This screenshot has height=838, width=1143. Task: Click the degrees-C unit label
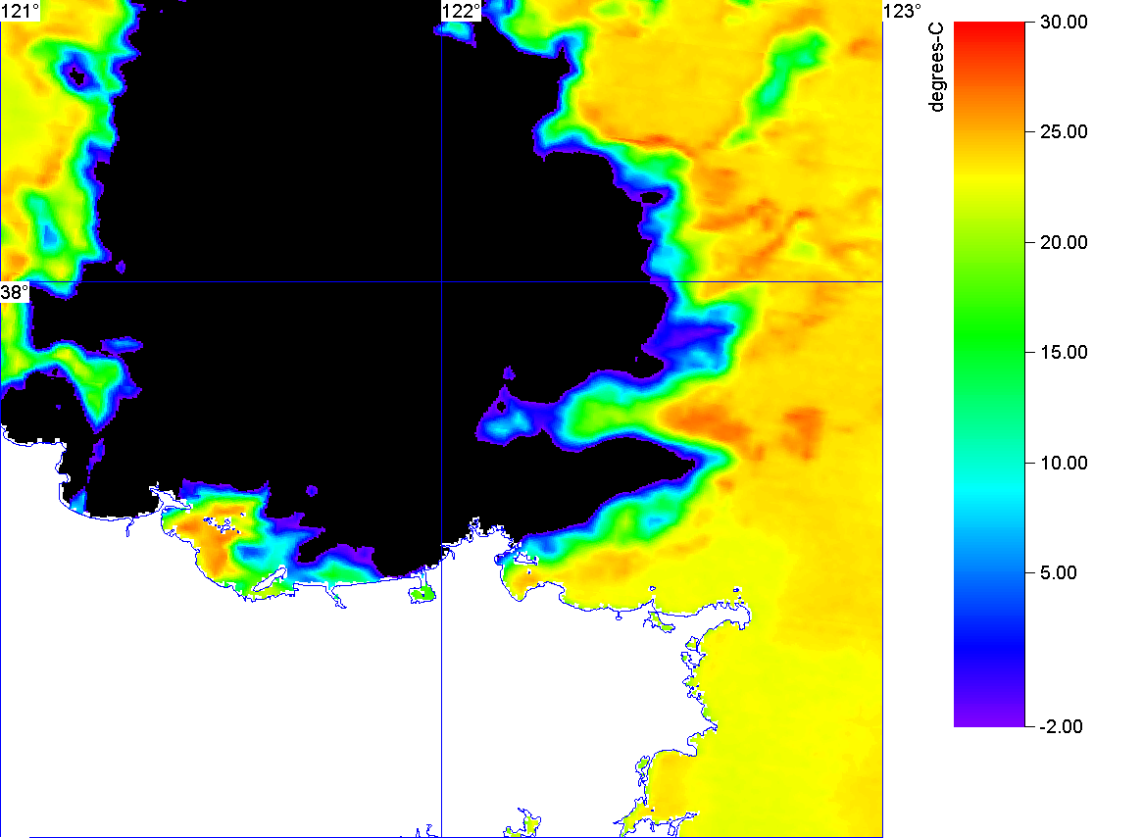click(936, 68)
